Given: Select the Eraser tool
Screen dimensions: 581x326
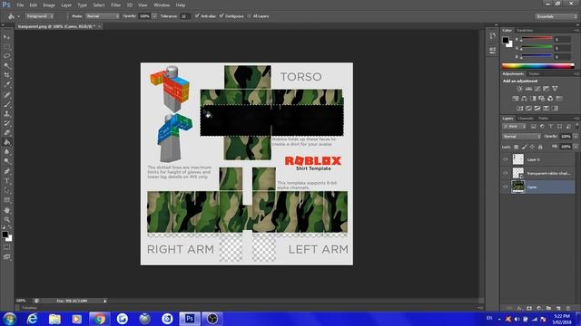Looking at the screenshot, I should (x=6, y=133).
